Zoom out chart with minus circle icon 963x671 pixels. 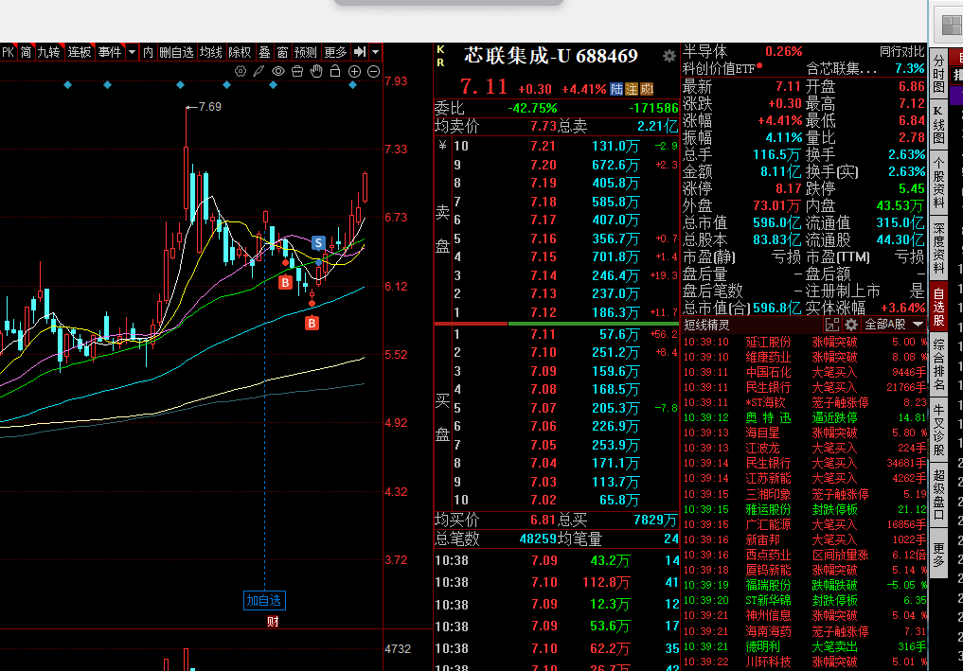[x=373, y=71]
